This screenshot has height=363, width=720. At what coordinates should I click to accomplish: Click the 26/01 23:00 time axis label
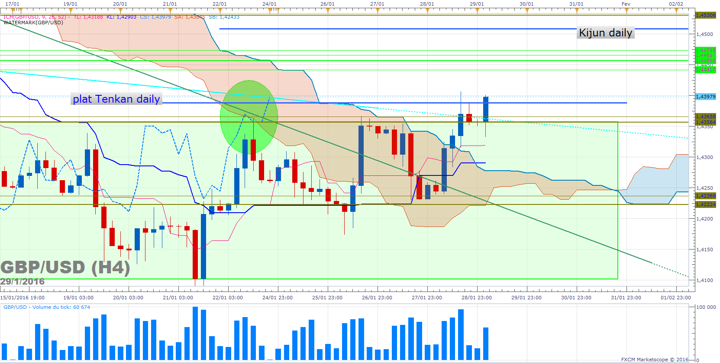(x=377, y=298)
